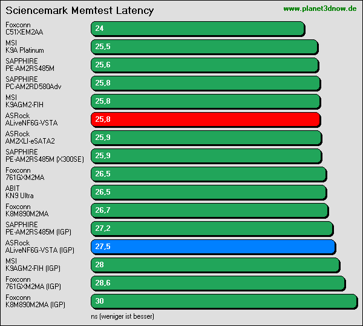
Task: Select the ASRock ALiveNF6G-VSTA (IGP) label
Action: point(40,247)
